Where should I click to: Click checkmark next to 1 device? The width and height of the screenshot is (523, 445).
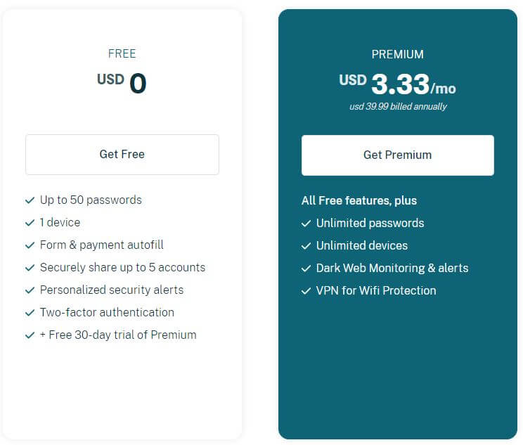tap(30, 222)
